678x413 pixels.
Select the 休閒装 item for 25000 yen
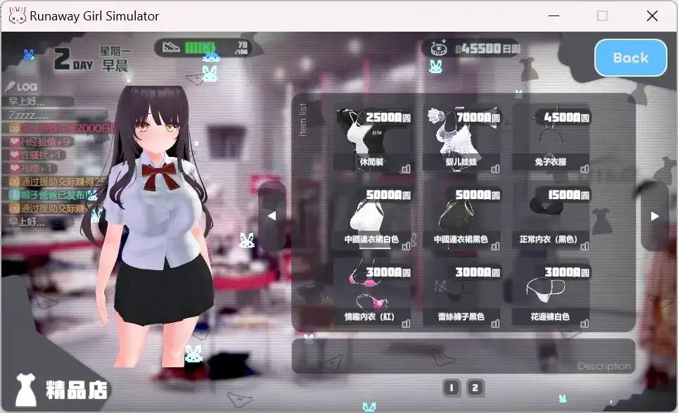point(375,136)
